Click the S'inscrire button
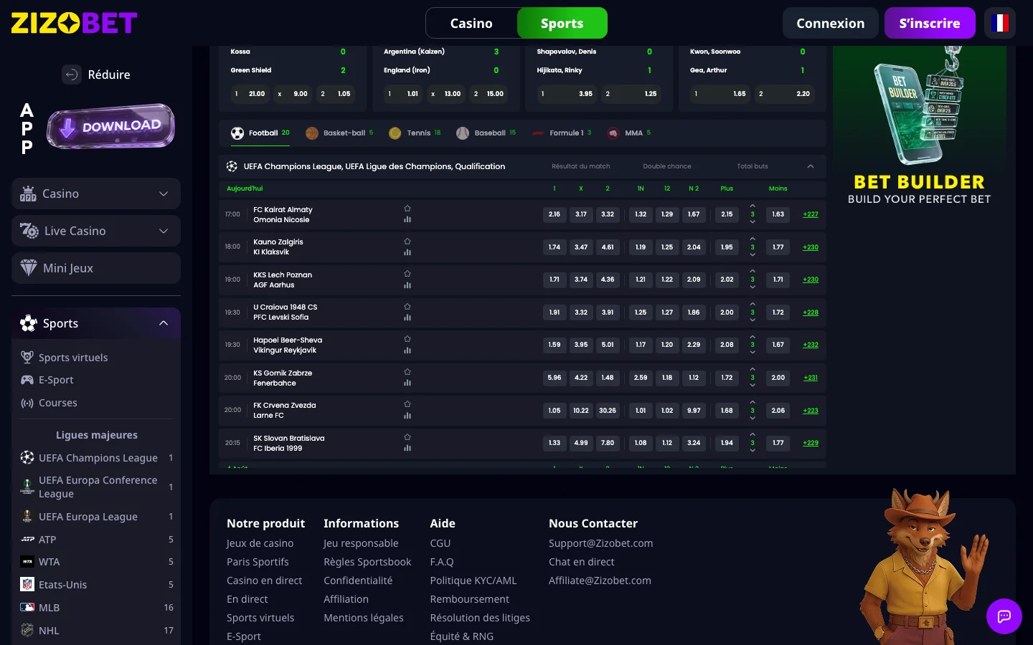1033x645 pixels. pyautogui.click(x=930, y=23)
